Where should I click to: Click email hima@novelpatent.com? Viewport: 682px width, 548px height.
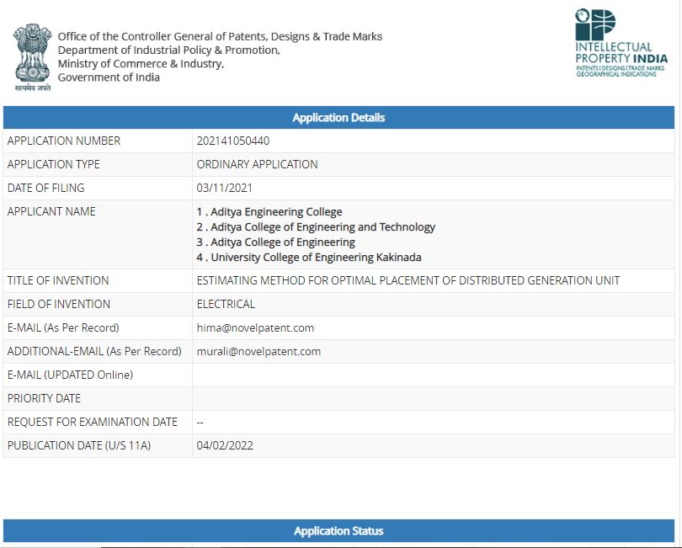click(255, 327)
